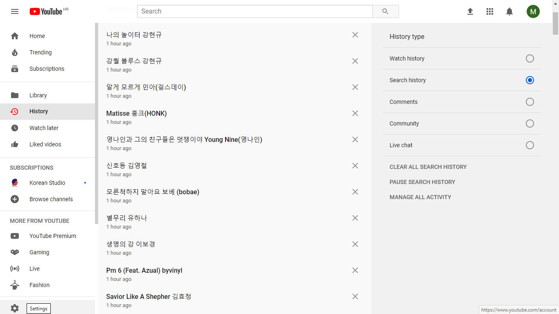Open Watch later in the sidebar
The width and height of the screenshot is (559, 314).
47,128
